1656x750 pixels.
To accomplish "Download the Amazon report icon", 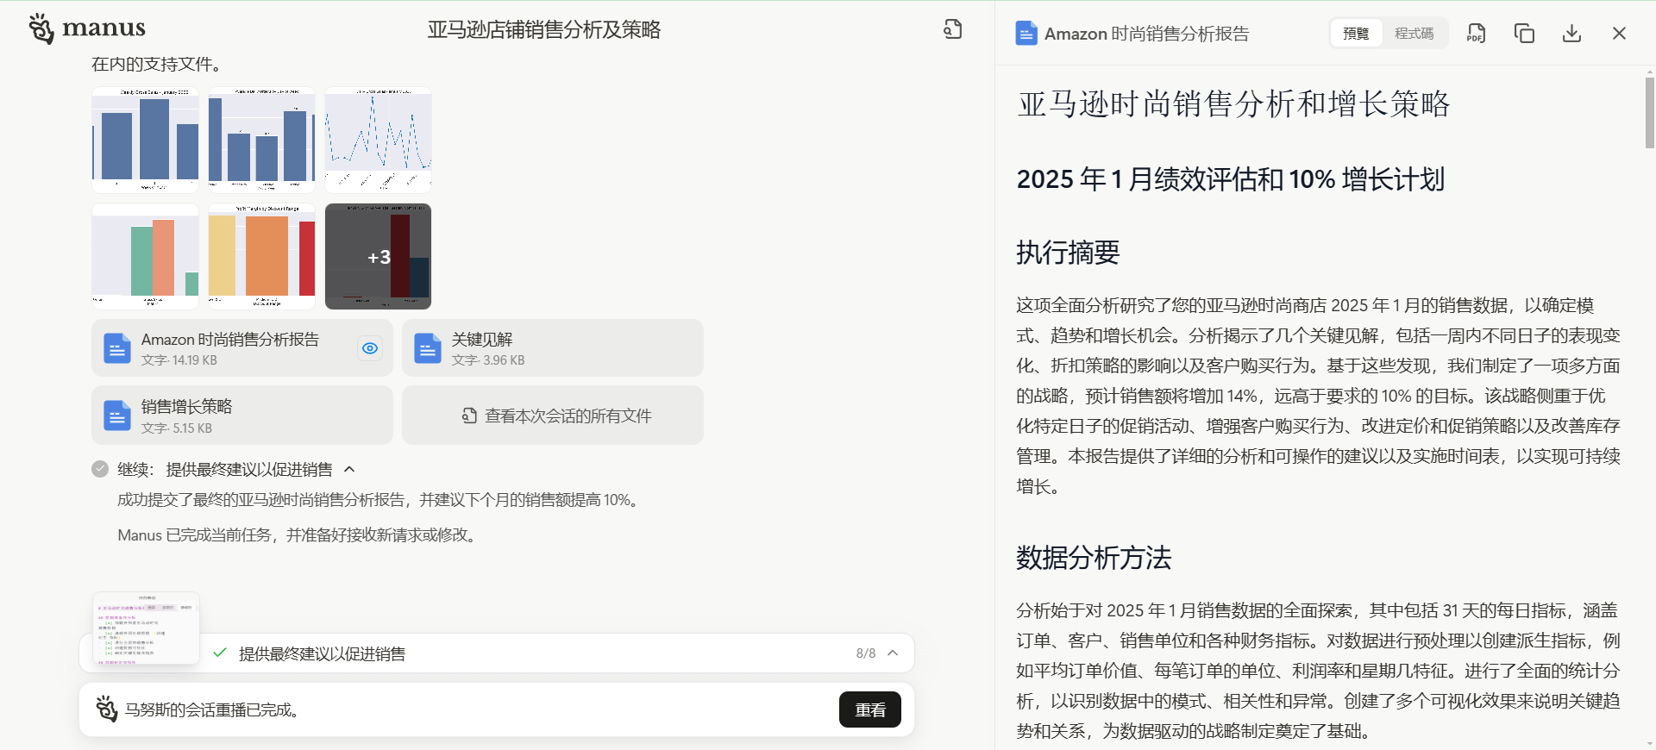I will [1571, 34].
